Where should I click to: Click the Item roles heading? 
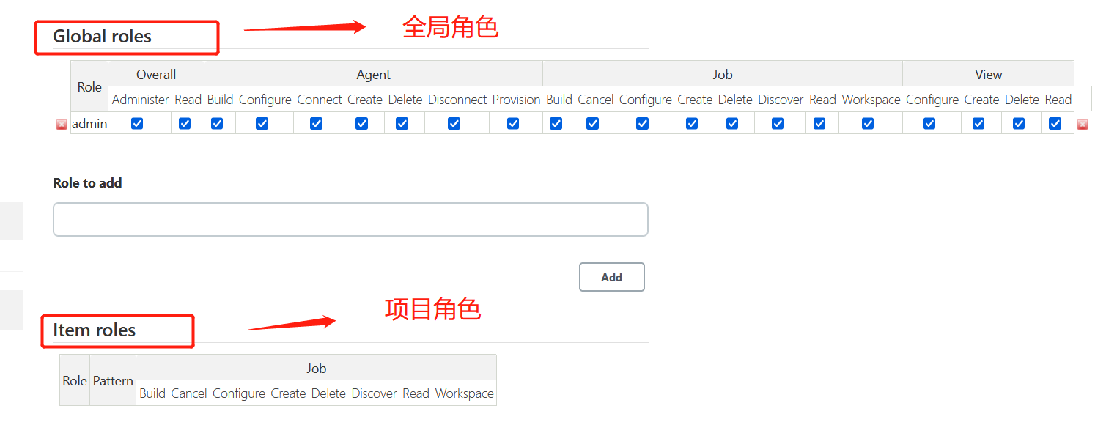(x=94, y=330)
